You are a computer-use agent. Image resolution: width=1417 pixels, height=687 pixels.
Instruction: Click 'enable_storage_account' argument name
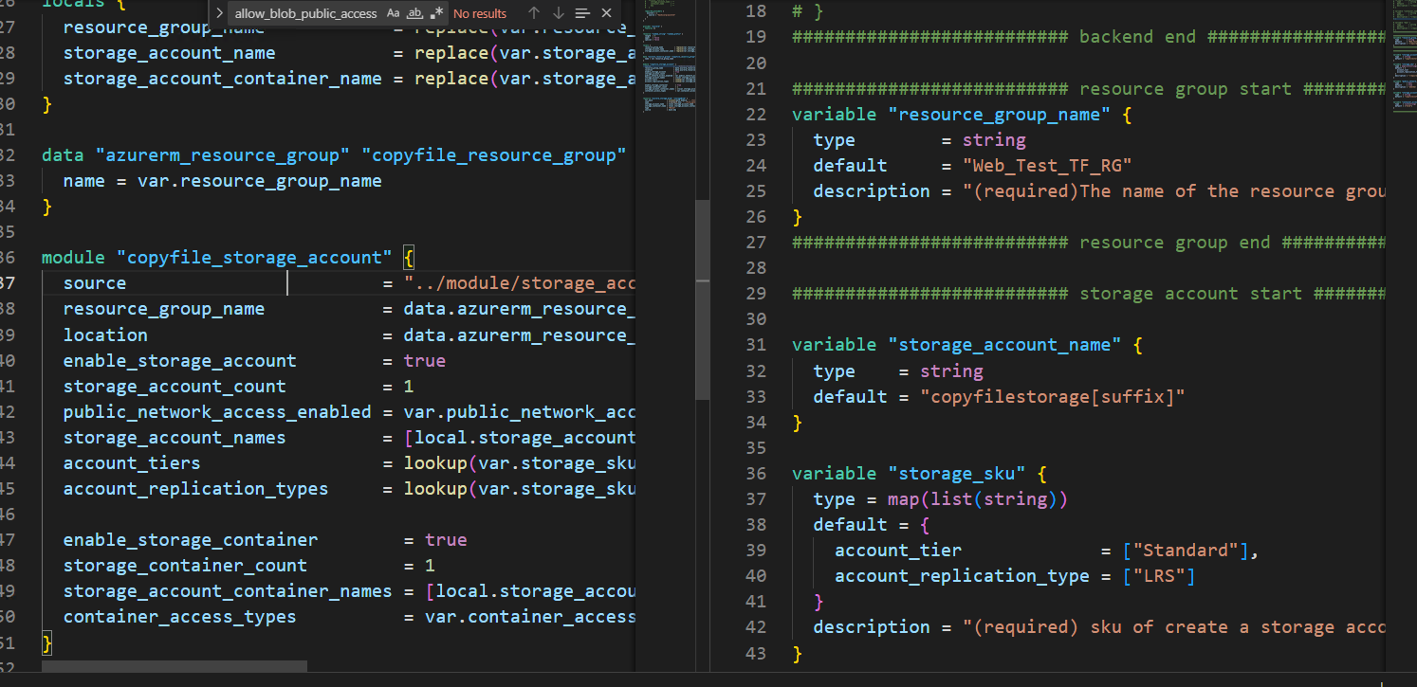click(180, 360)
